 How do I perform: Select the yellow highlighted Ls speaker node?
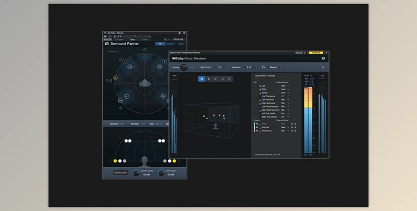coord(115,78)
